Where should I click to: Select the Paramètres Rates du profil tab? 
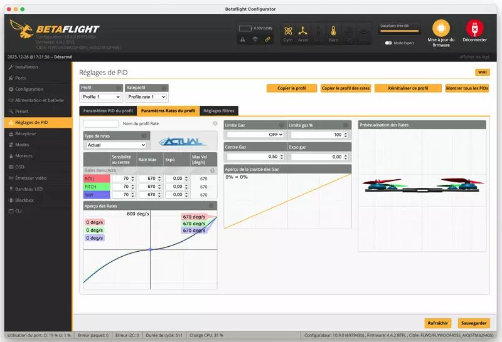(168, 111)
